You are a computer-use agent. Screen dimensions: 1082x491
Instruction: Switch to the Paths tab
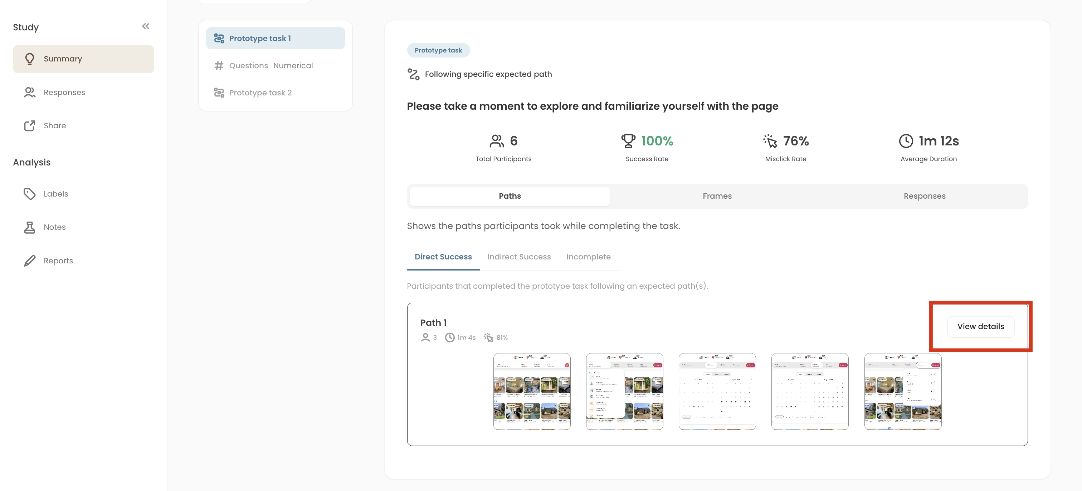click(510, 196)
